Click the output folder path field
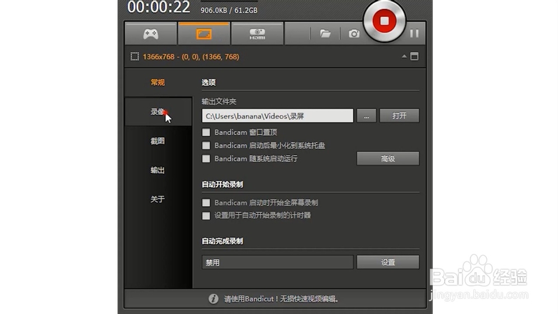The width and height of the screenshot is (559, 314). click(x=277, y=116)
